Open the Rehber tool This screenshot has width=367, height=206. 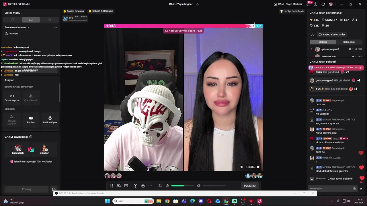[31, 120]
